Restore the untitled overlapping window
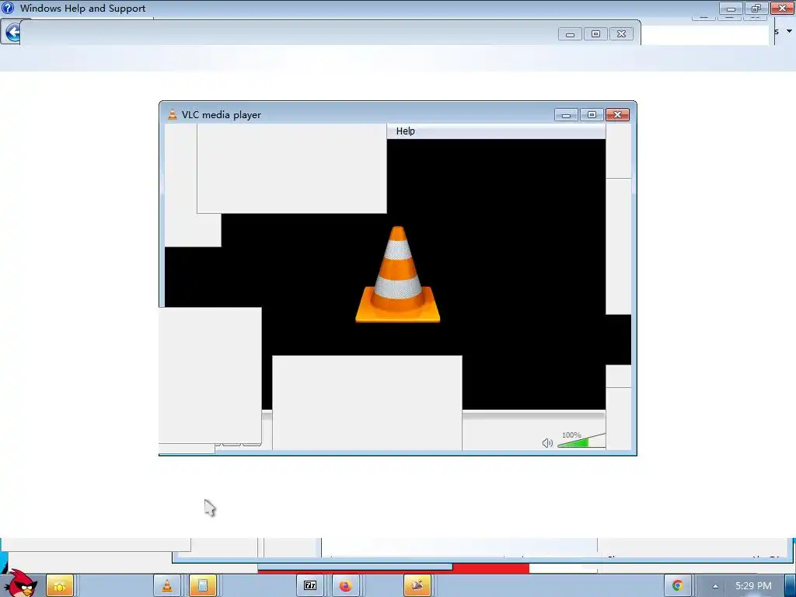This screenshot has height=597, width=796. (595, 34)
